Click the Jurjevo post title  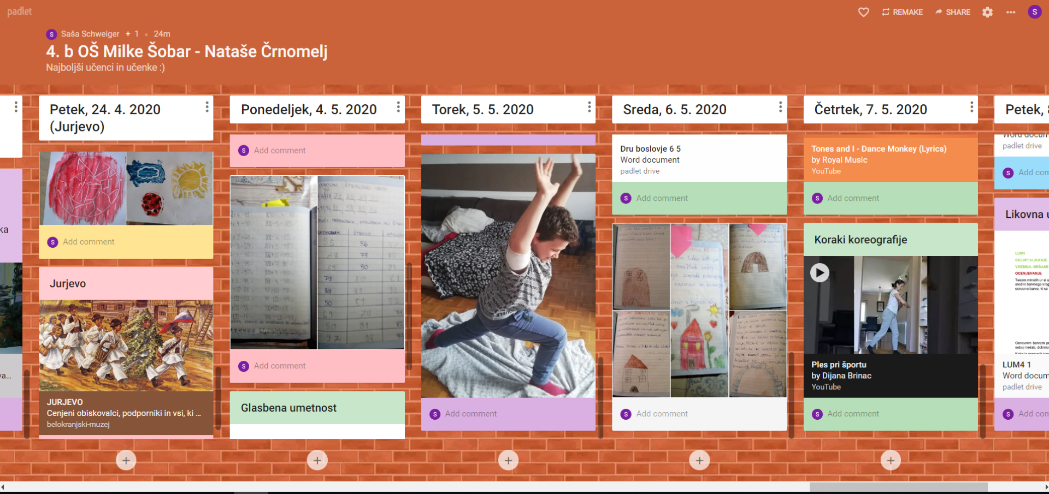[x=68, y=284]
